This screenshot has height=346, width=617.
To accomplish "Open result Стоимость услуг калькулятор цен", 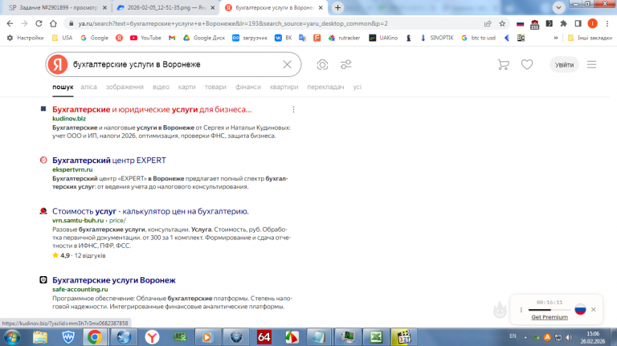I will click(x=150, y=211).
